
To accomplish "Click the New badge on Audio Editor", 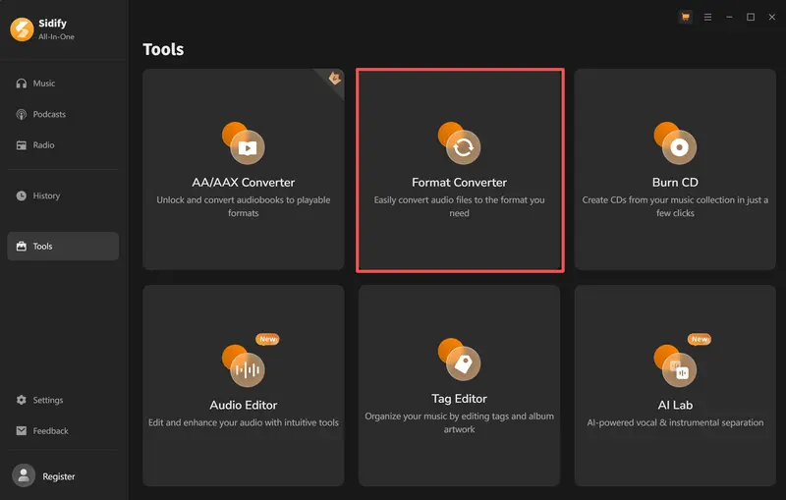I will click(x=267, y=339).
